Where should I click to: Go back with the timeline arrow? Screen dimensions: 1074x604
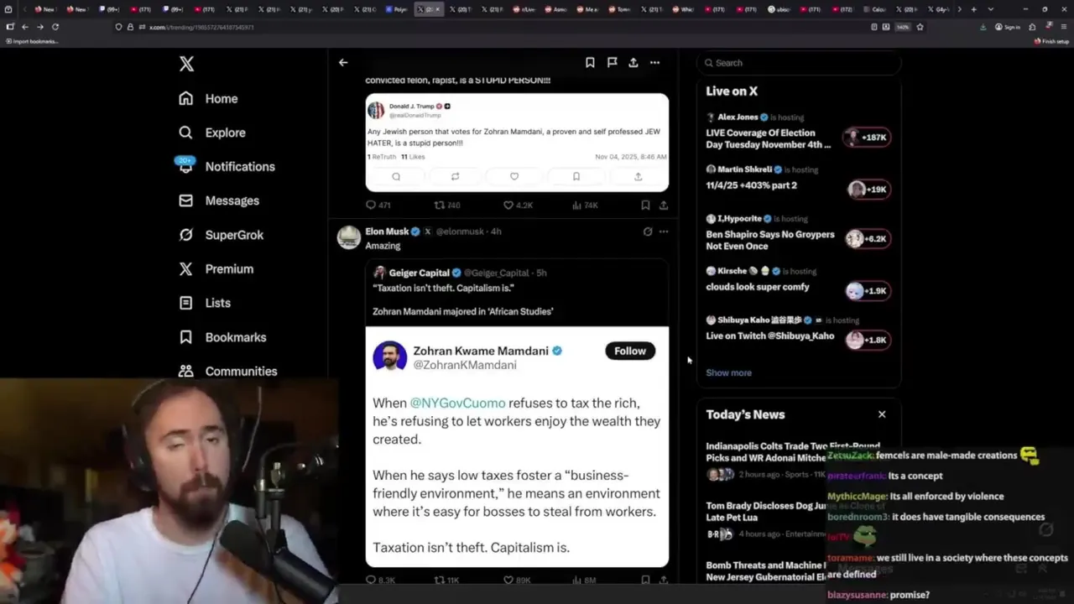[343, 62]
